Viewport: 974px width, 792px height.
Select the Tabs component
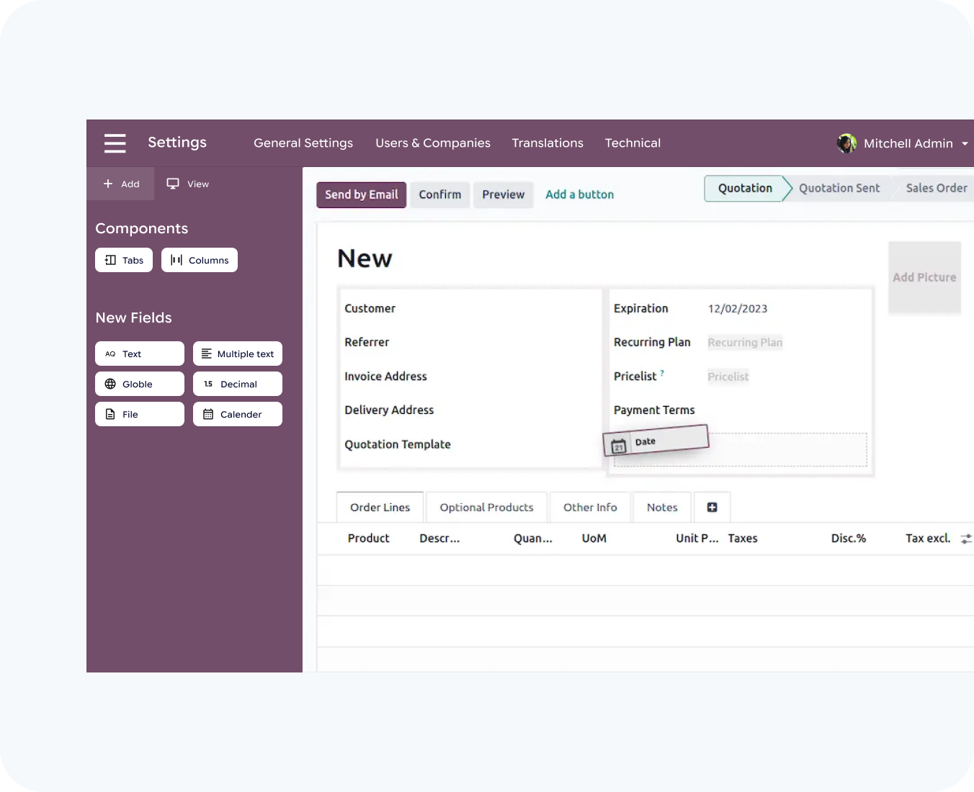(x=124, y=260)
